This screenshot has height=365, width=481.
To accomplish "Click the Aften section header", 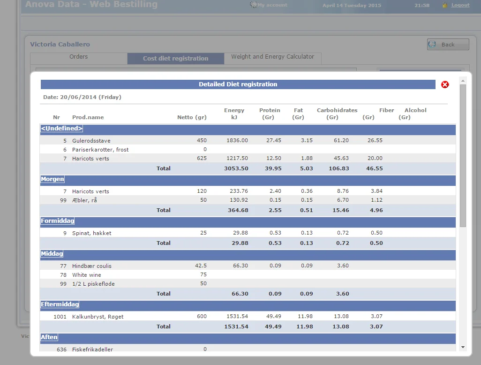I will tap(50, 337).
